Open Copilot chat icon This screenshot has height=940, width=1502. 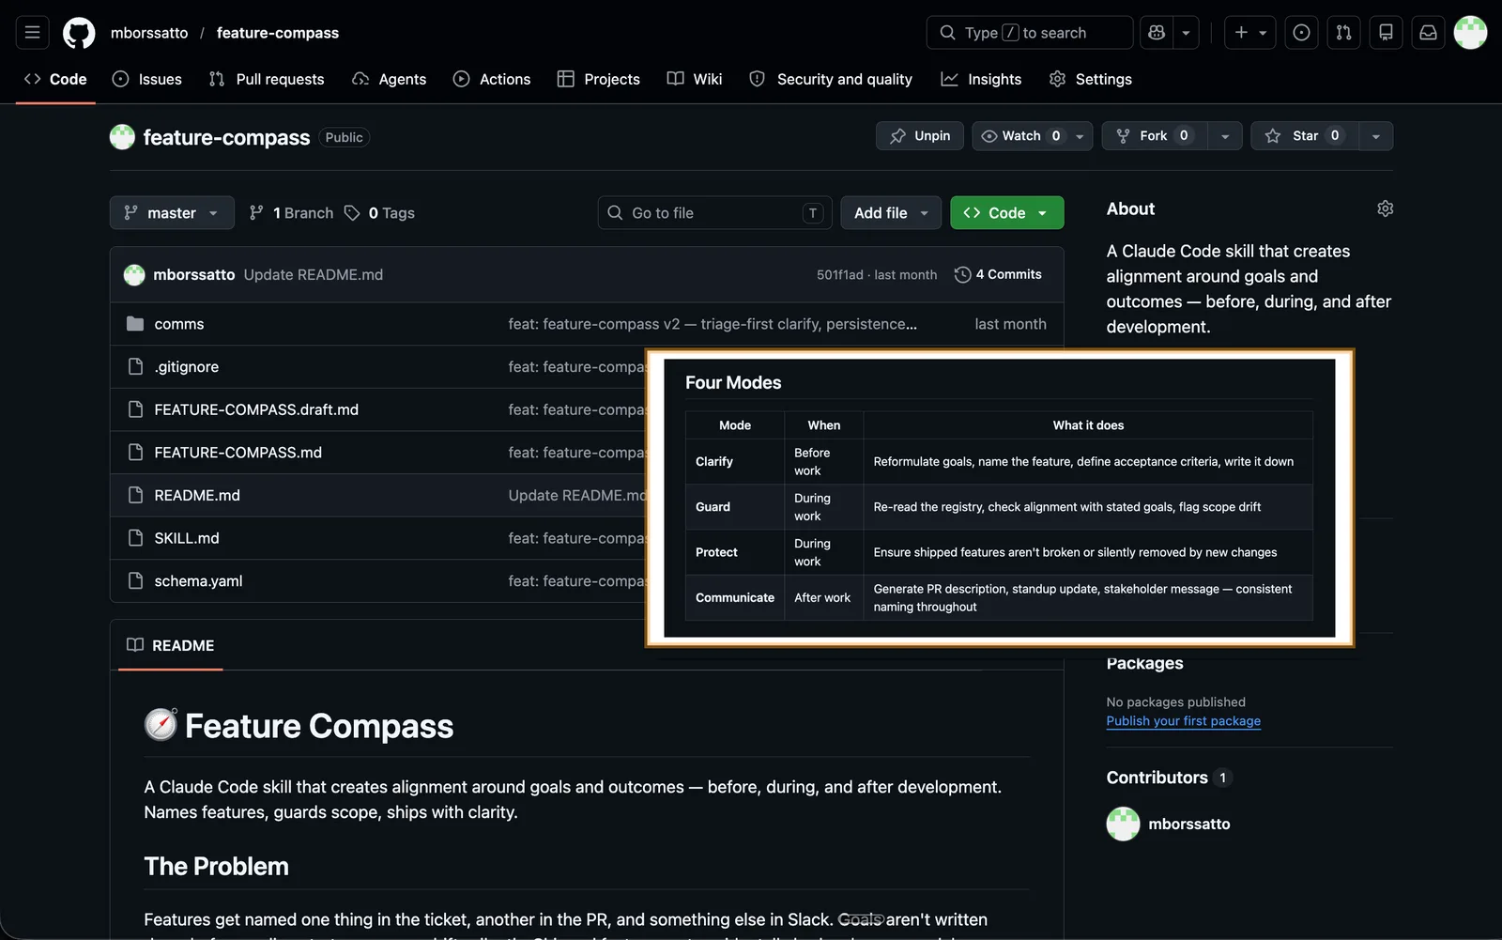(x=1157, y=33)
